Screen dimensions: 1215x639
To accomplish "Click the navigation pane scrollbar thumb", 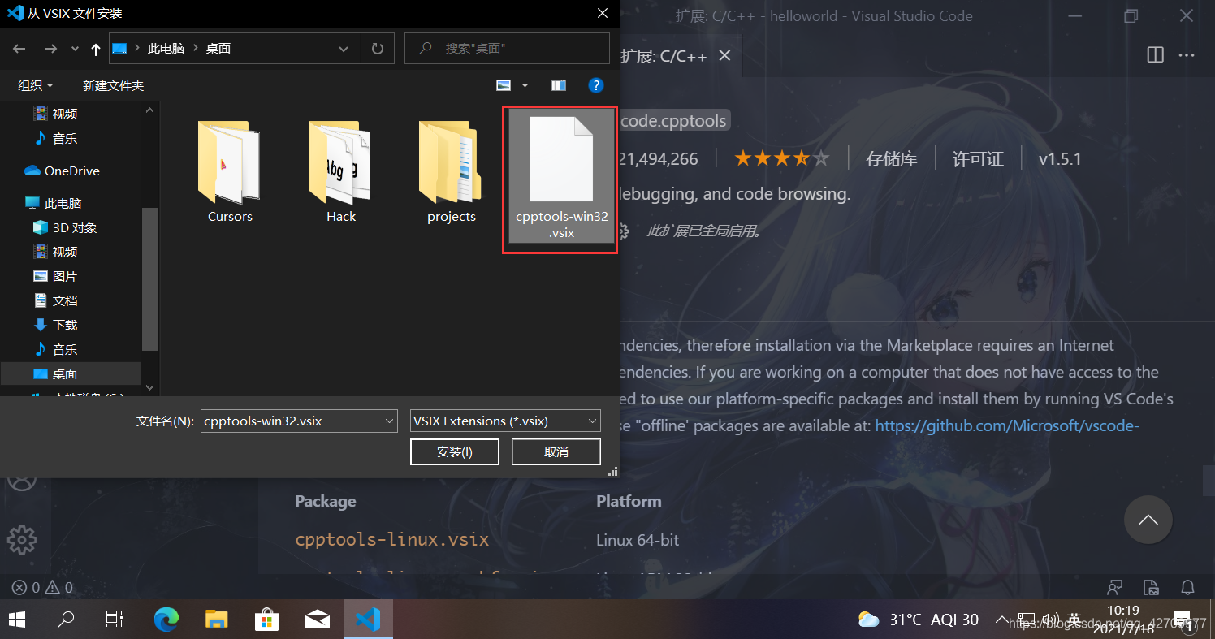I will 149,278.
